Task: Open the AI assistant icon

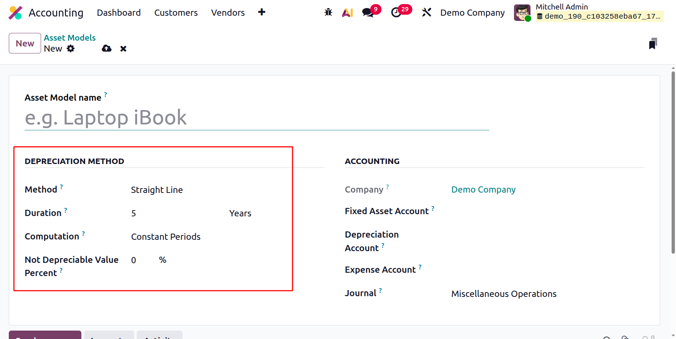Action: [347, 12]
